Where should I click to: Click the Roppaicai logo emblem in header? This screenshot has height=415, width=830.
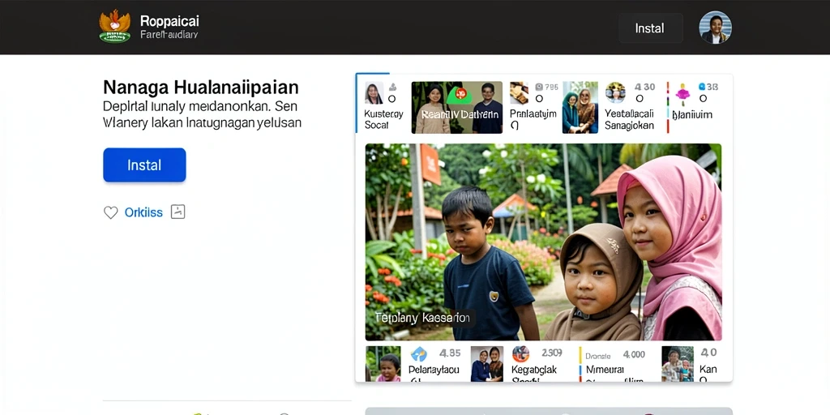115,27
